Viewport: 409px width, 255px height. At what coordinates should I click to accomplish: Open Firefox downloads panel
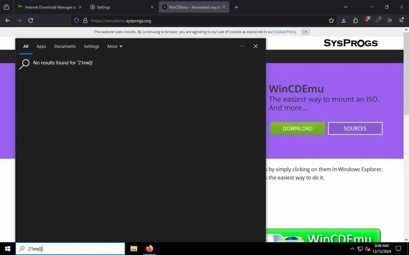343,20
